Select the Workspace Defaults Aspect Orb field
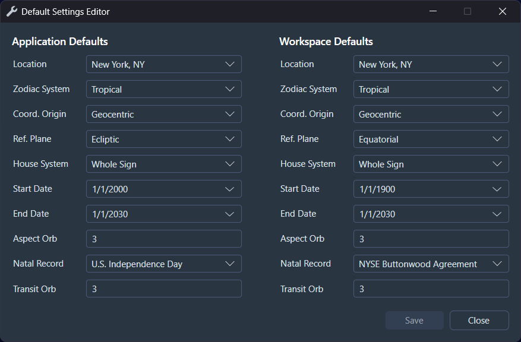Image resolution: width=521 pixels, height=342 pixels. 431,239
